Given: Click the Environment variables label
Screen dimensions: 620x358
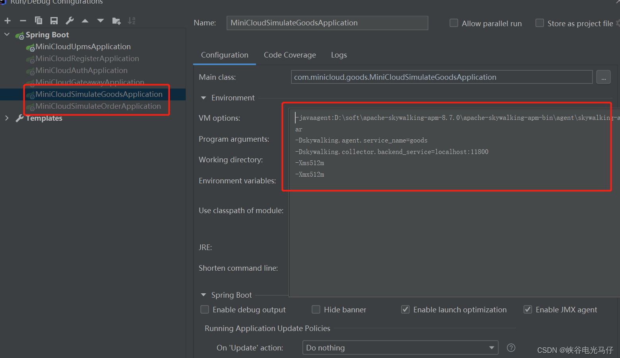Looking at the screenshot, I should pos(237,181).
